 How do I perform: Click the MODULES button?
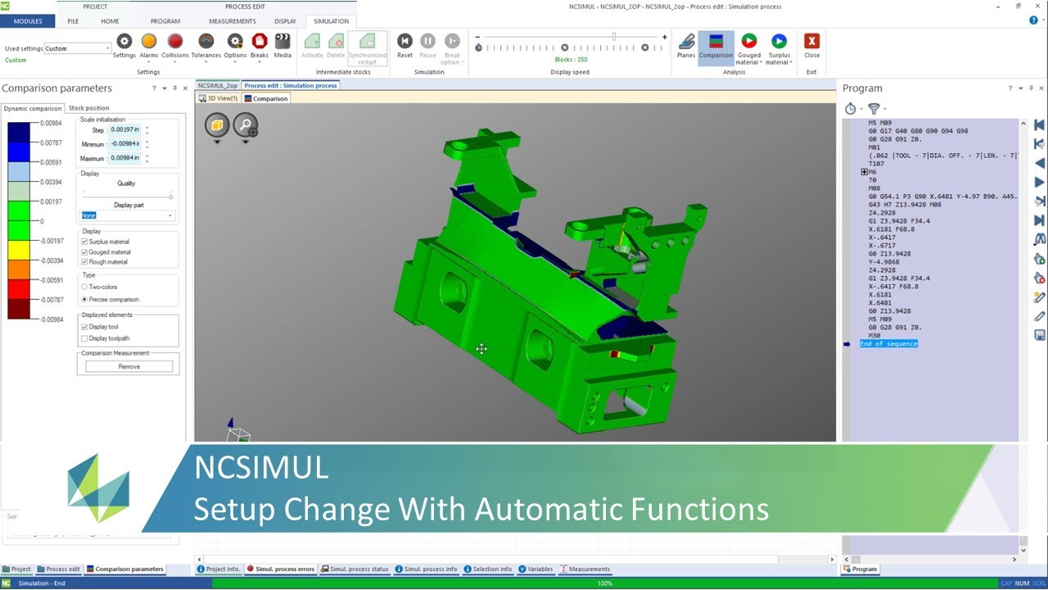tap(28, 21)
